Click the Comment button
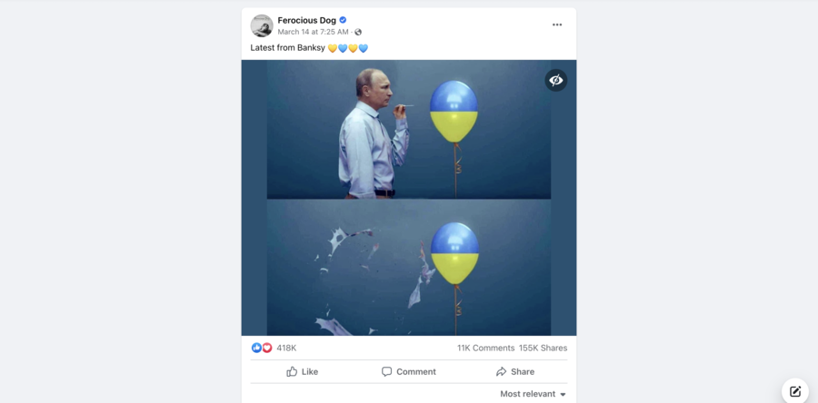The image size is (818, 403). click(x=409, y=371)
